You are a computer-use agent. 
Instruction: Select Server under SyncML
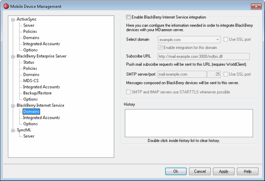pyautogui.click(x=29, y=136)
